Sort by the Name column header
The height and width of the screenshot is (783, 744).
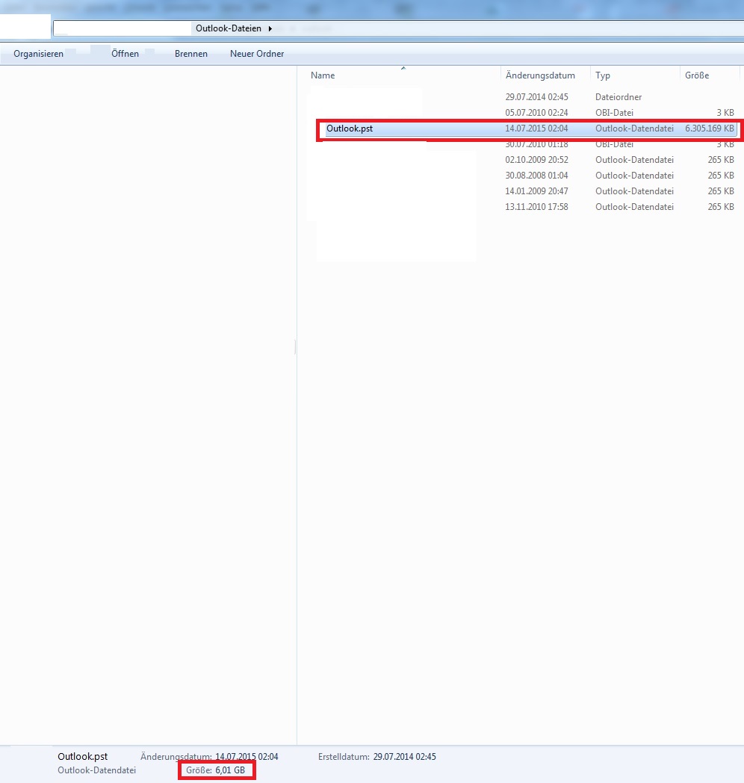pyautogui.click(x=323, y=75)
